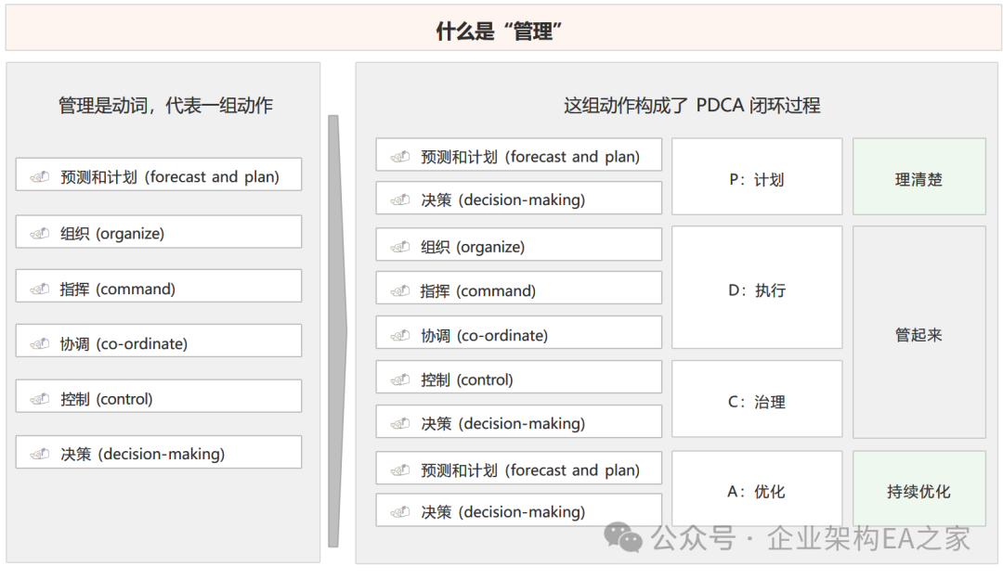Click the A: 优化 box
Viewport: 1003px width, 579px height.
coord(756,491)
